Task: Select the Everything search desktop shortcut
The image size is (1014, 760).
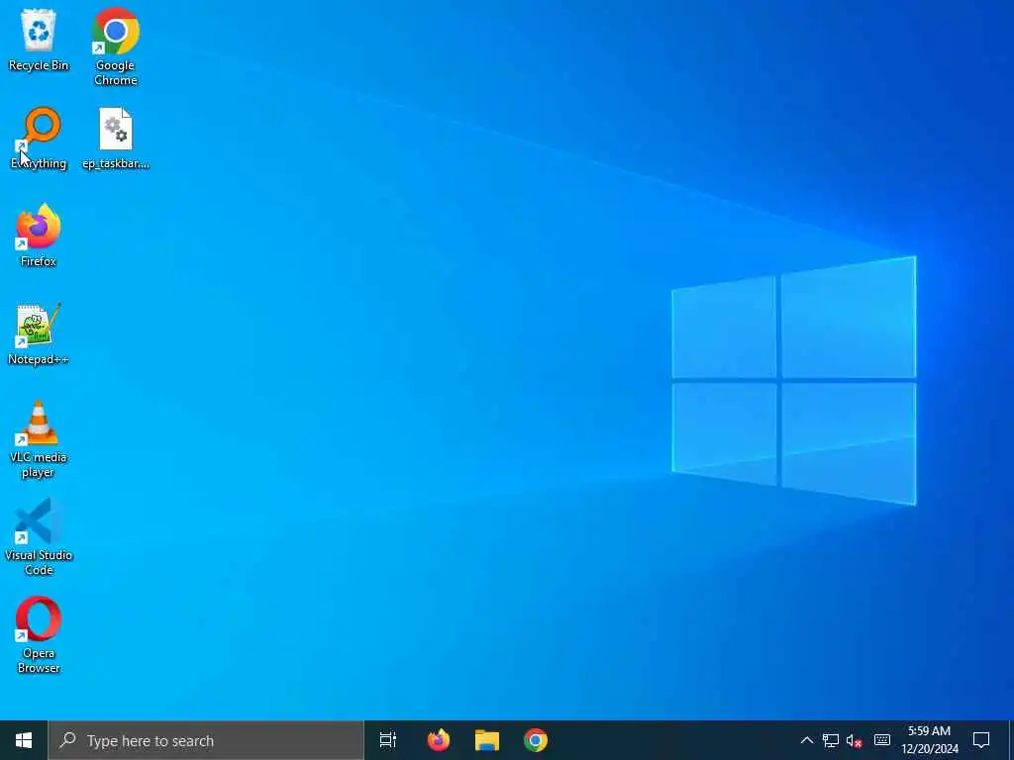Action: [39, 139]
